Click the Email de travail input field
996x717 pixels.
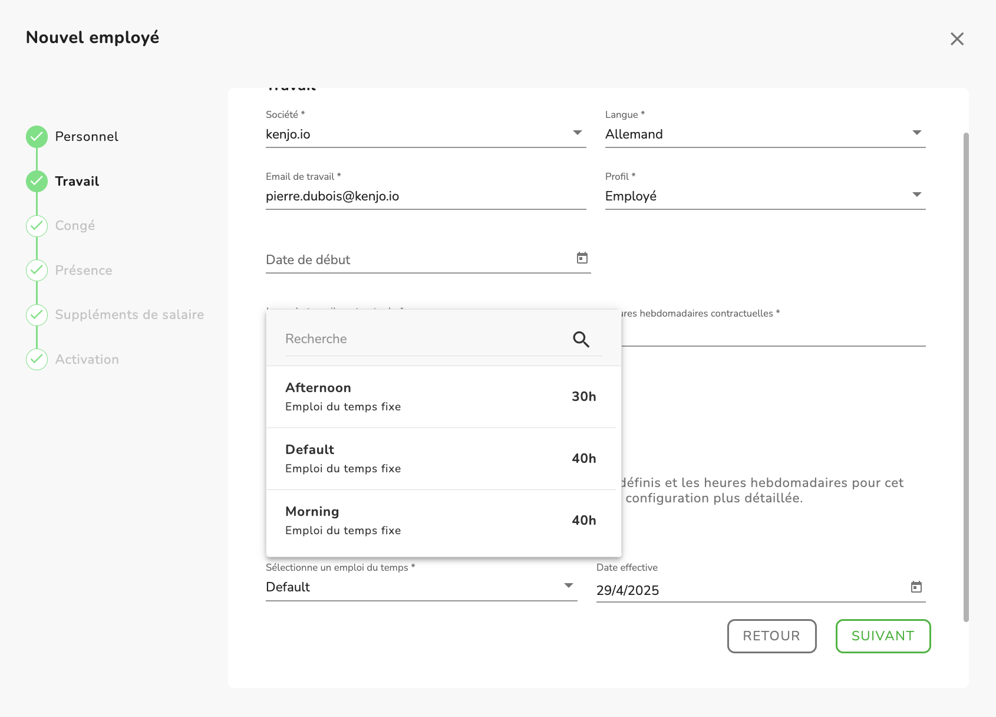tap(426, 196)
